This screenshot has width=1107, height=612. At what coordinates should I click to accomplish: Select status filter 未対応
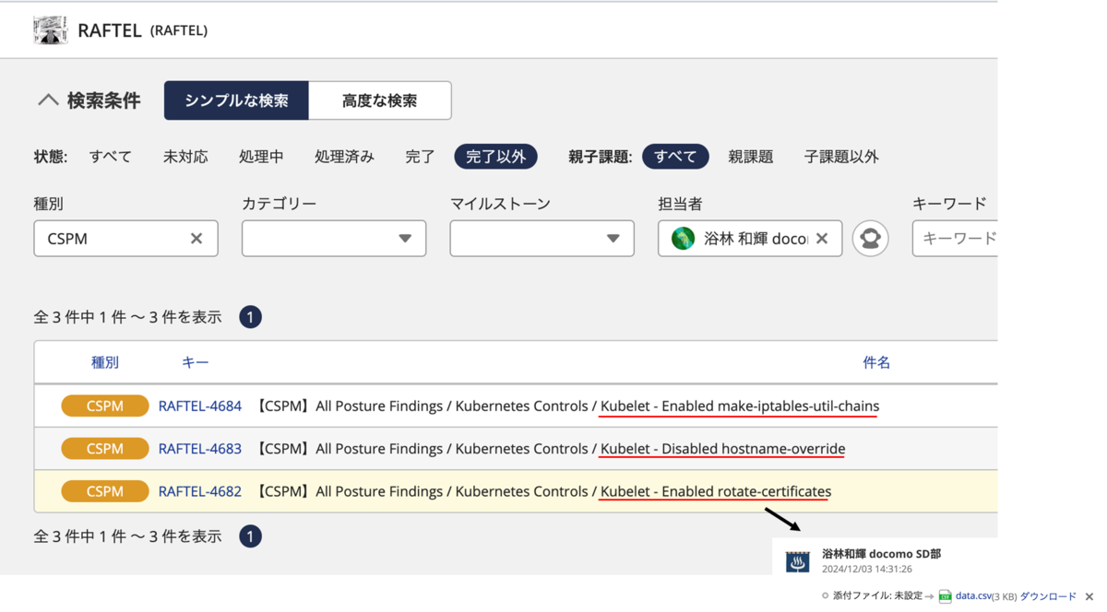point(185,157)
